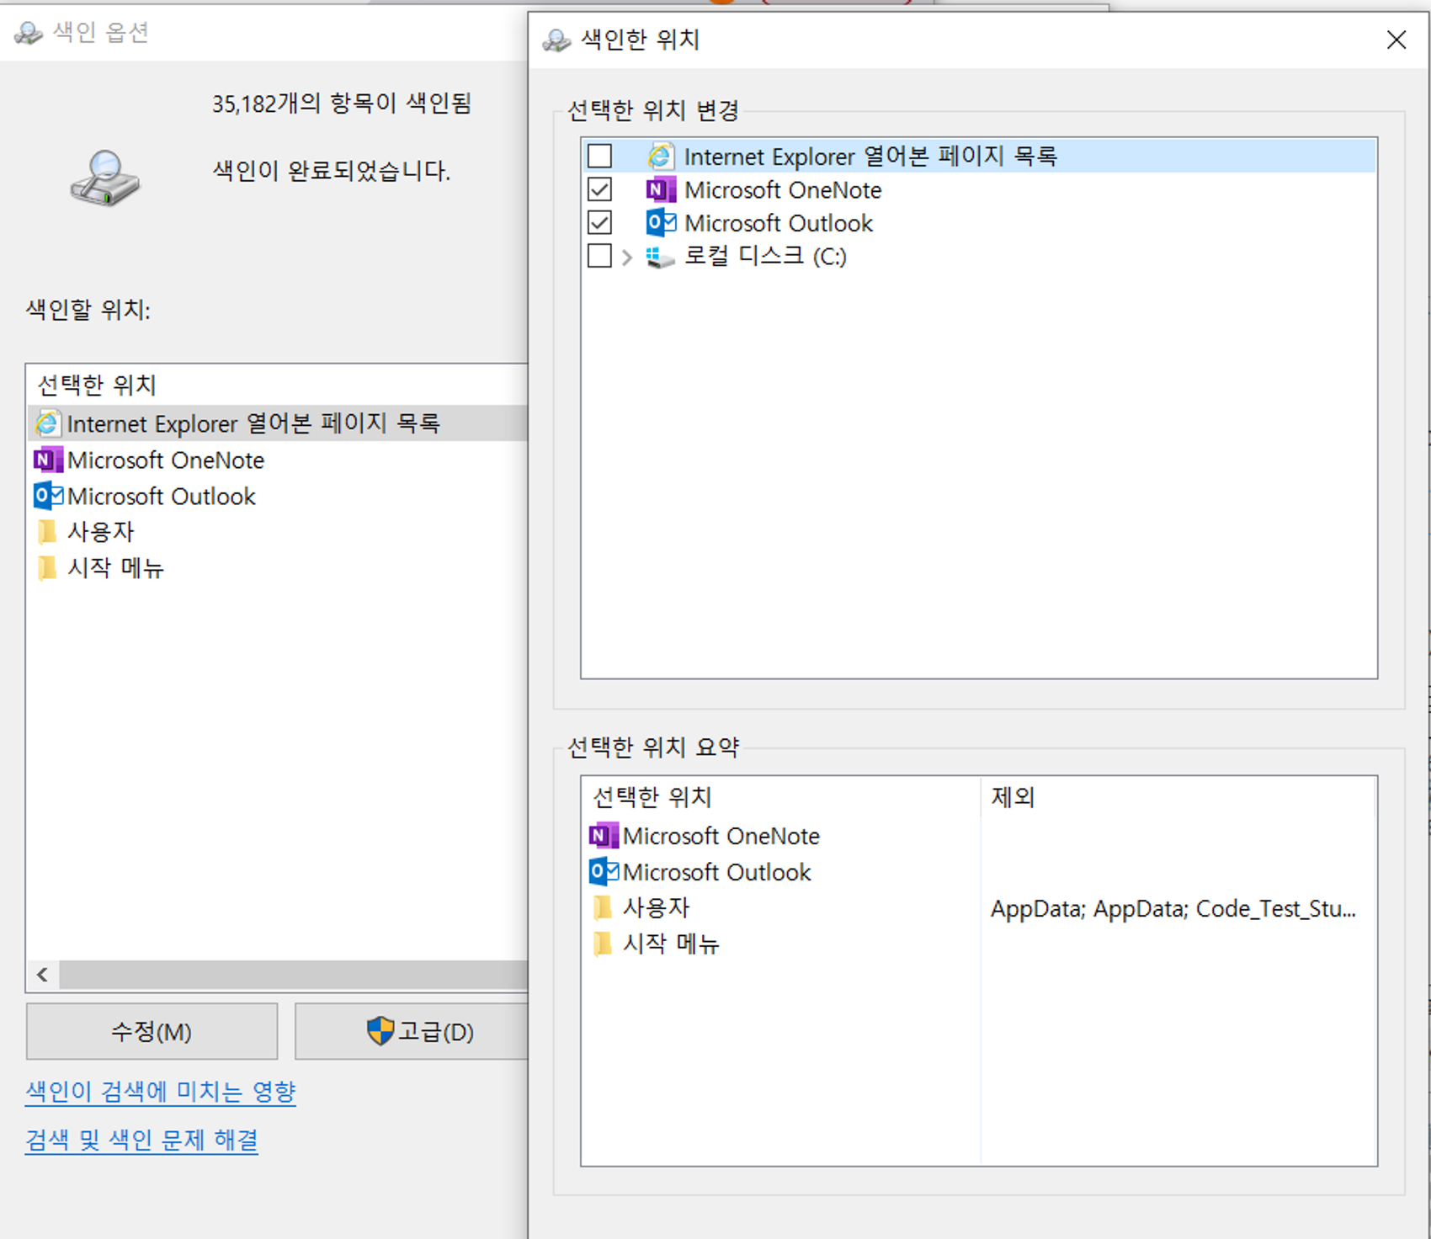This screenshot has height=1239, width=1431.
Task: Select Microsoft Outlook in summary list
Action: 716,872
